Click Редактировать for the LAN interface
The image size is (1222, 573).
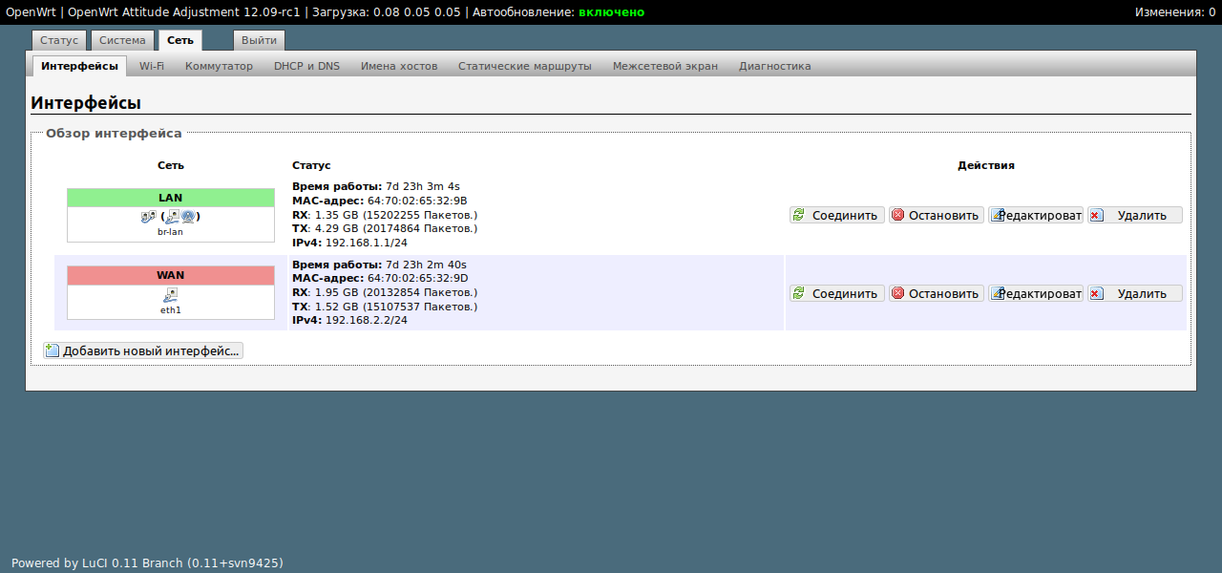(1036, 215)
